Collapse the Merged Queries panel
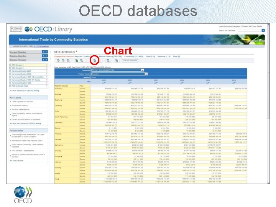 click(46, 52)
